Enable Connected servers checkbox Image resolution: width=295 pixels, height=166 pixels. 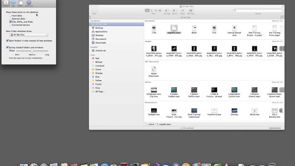click(x=10, y=25)
